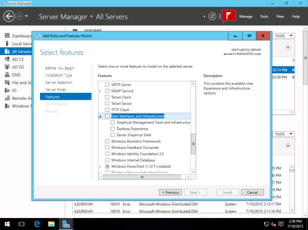Click the features list vertical scrollbar
The height and width of the screenshot is (230, 308).
tap(193, 144)
